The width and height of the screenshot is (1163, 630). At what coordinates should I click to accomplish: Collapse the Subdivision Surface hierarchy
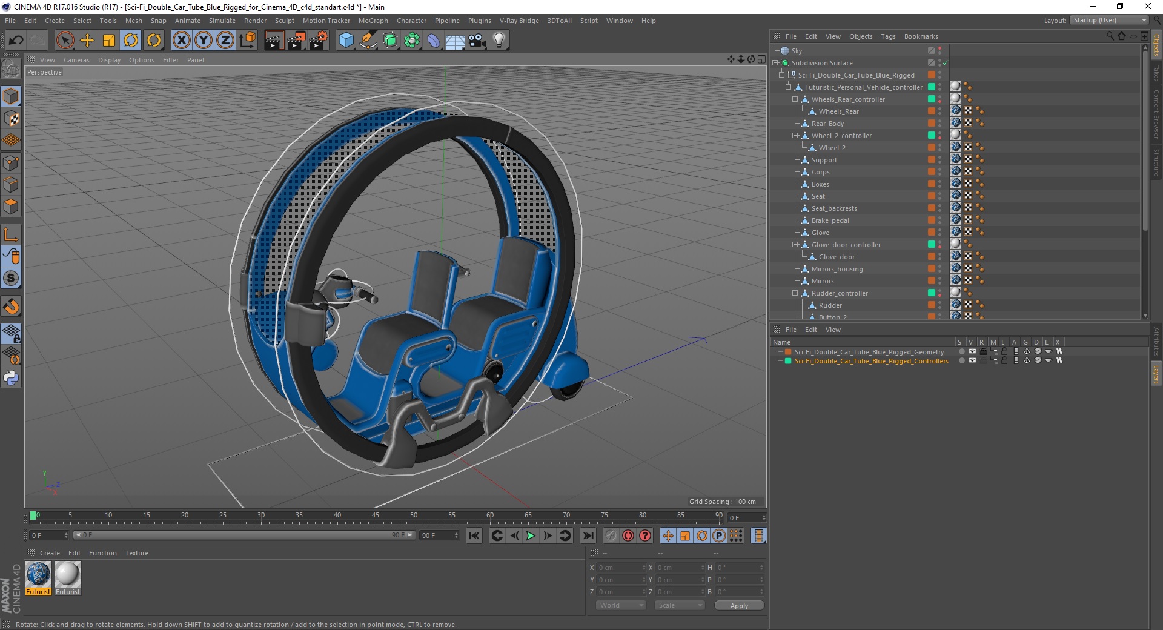[775, 63]
